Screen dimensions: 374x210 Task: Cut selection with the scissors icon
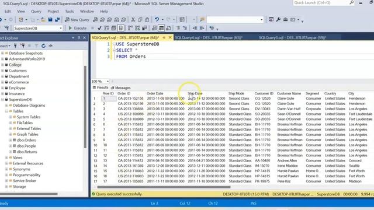coord(133,19)
